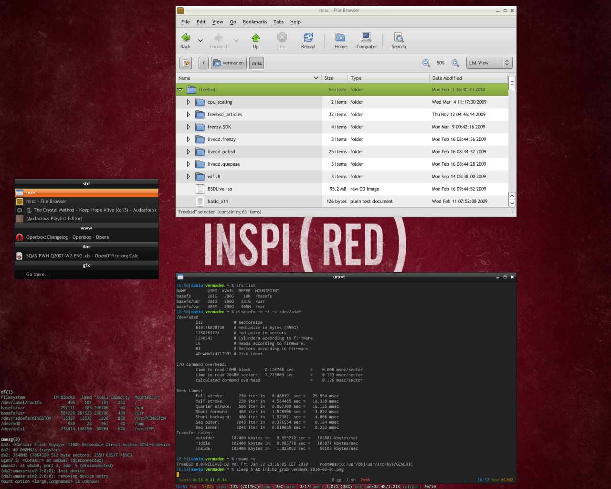Select urxvt entry in window list
The height and width of the screenshot is (489, 611).
(86, 193)
